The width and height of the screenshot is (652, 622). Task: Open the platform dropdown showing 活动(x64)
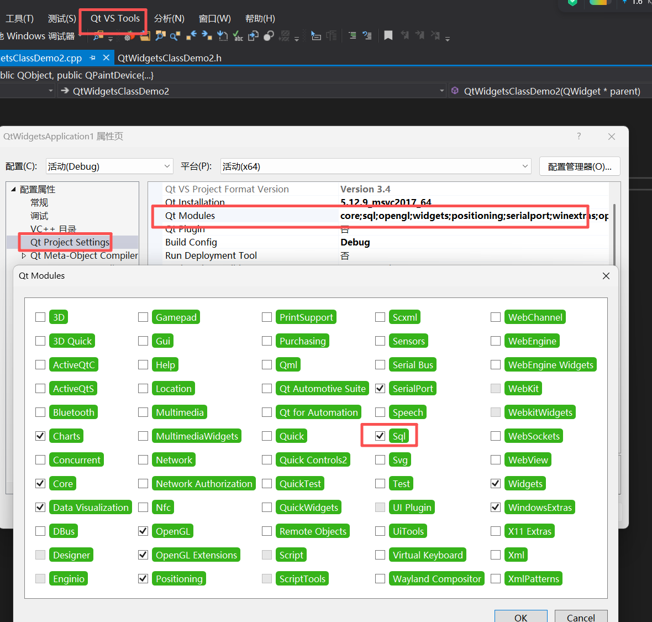tap(376, 166)
